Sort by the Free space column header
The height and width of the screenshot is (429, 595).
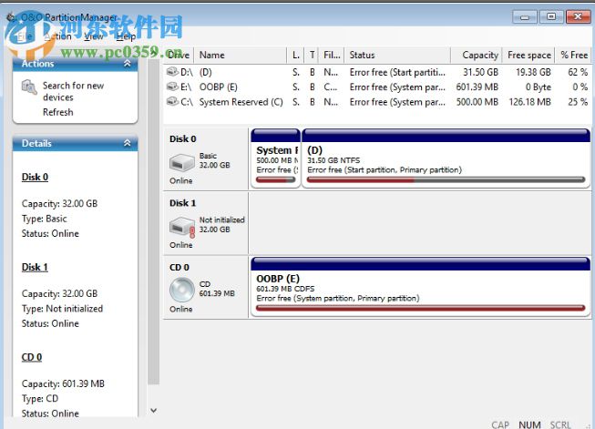click(528, 55)
